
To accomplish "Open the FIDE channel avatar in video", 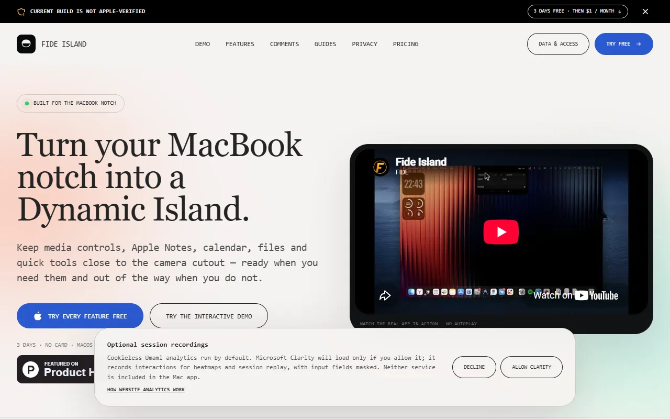I will coord(380,167).
